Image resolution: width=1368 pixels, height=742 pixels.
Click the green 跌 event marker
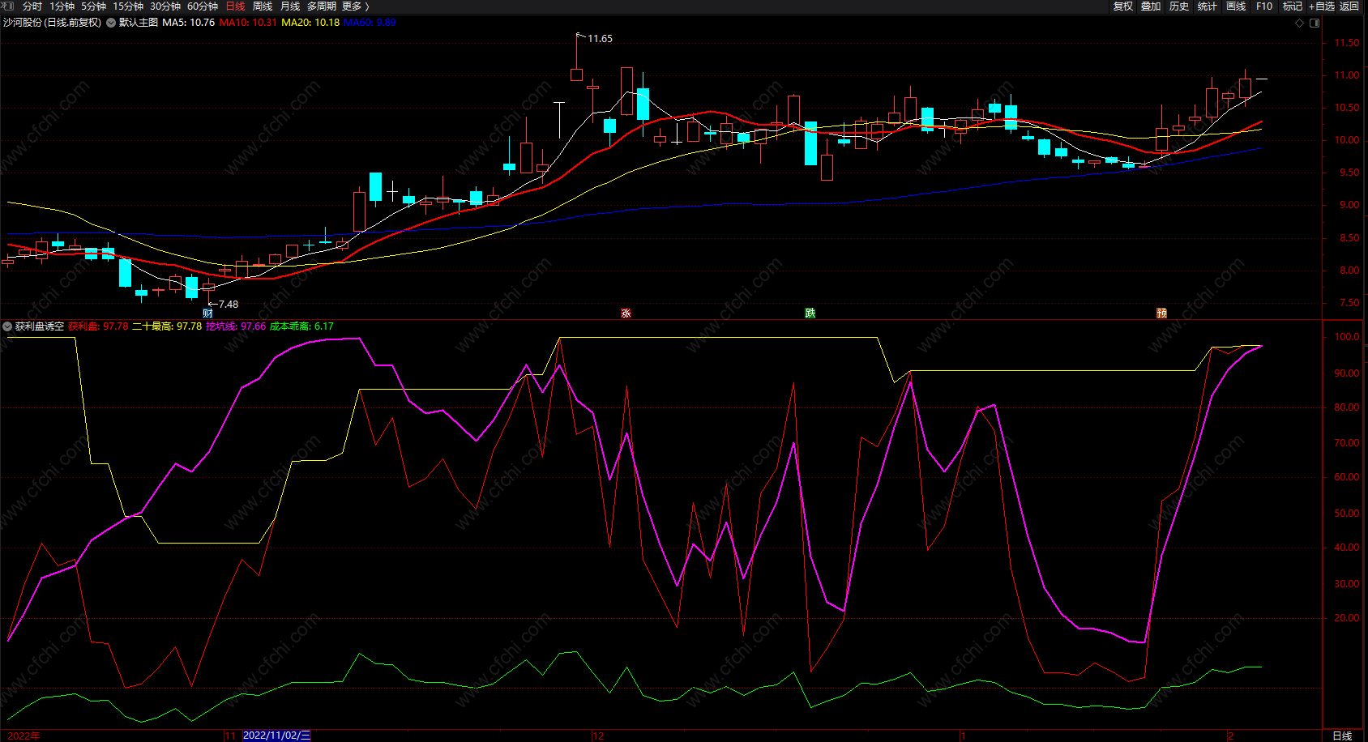[x=810, y=313]
